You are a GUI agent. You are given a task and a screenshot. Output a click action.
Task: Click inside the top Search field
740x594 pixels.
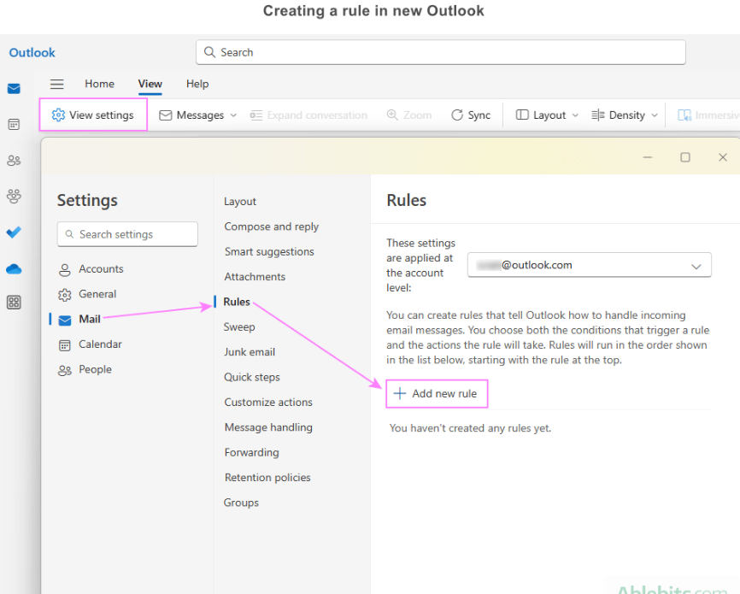tap(441, 52)
